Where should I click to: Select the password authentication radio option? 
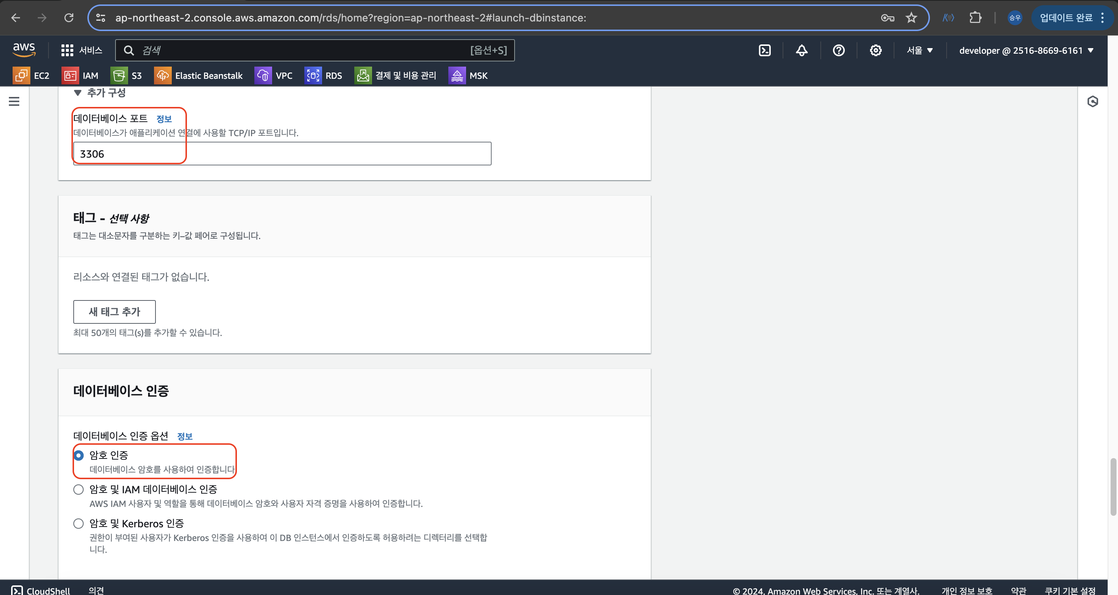coord(78,456)
